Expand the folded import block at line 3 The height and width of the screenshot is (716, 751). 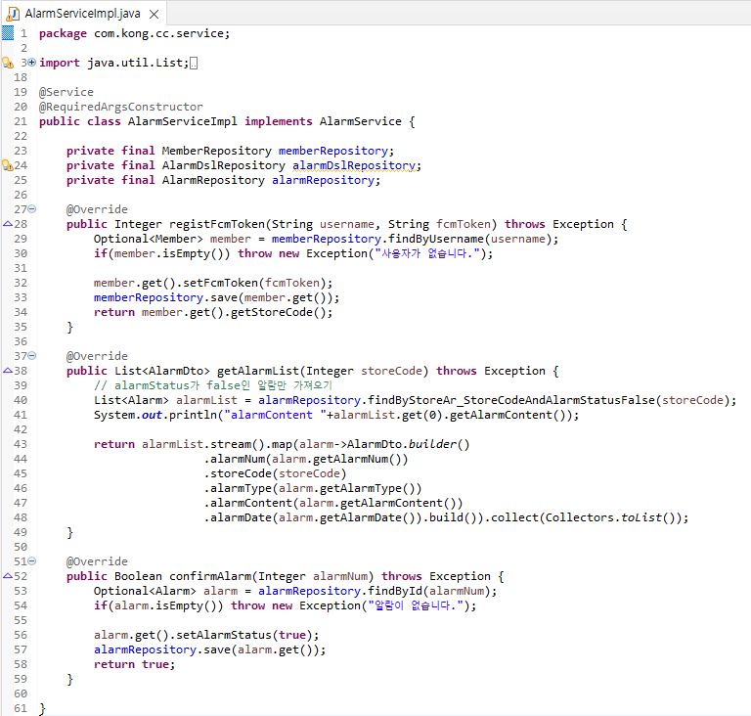pos(32,63)
